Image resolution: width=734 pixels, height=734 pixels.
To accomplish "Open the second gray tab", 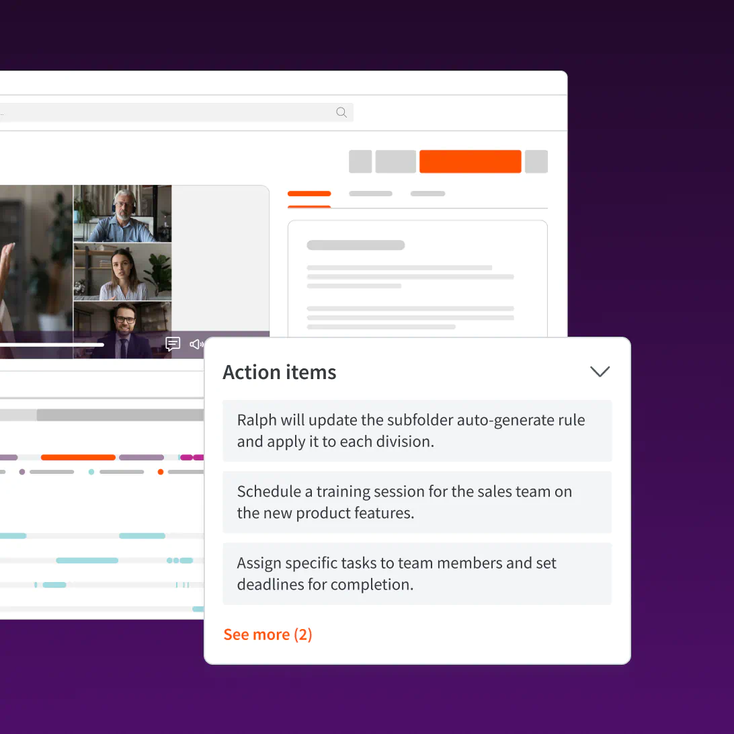I will [x=370, y=194].
